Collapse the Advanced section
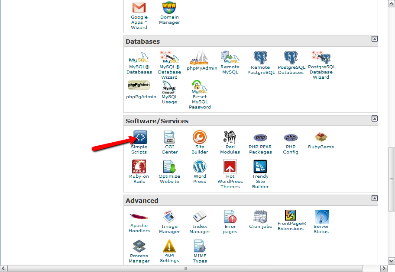Image resolution: width=395 pixels, height=272 pixels. tap(375, 198)
